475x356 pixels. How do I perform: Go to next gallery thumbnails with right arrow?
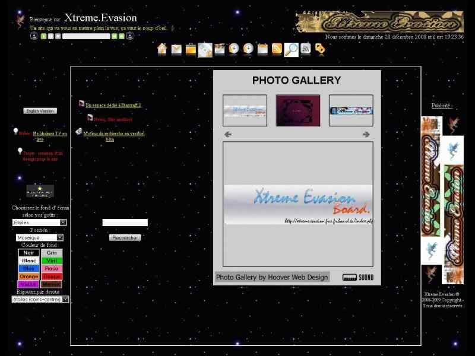click(366, 135)
